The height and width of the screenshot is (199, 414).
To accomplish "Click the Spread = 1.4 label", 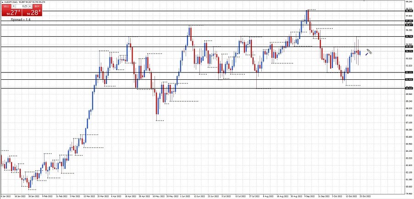I will point(22,20).
